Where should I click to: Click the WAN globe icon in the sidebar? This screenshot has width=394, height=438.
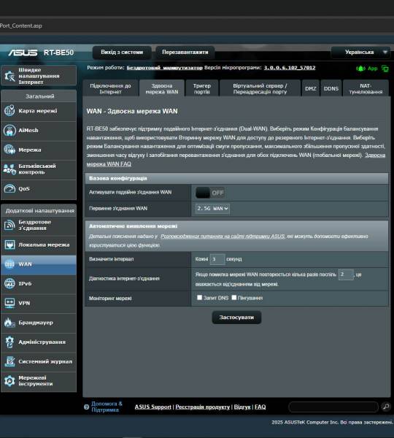9,264
